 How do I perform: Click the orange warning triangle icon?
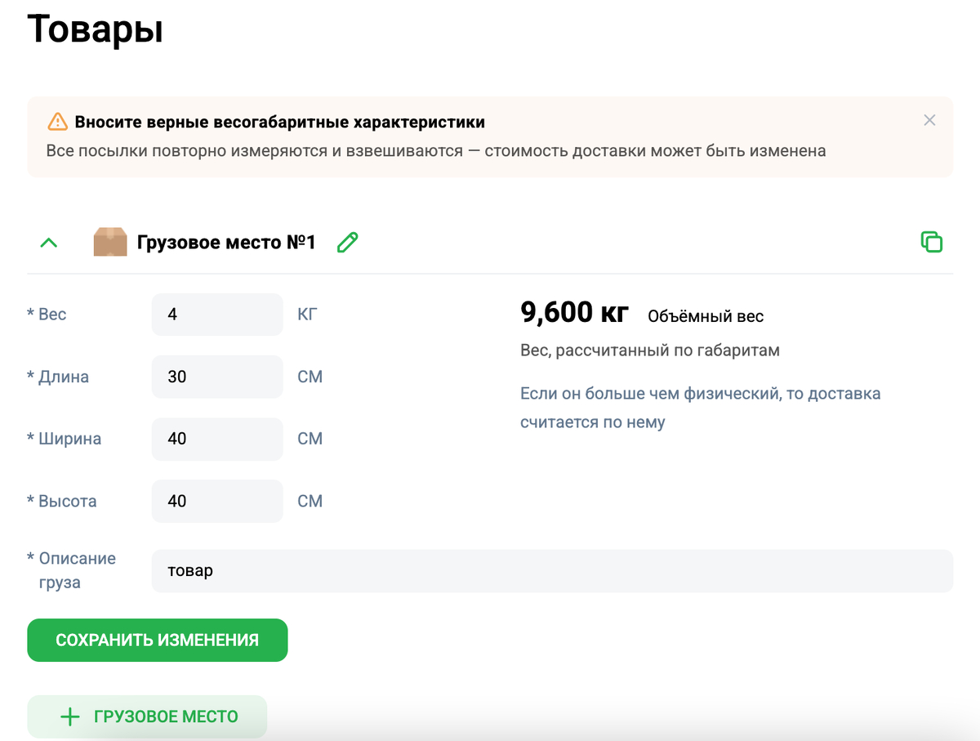(x=57, y=123)
